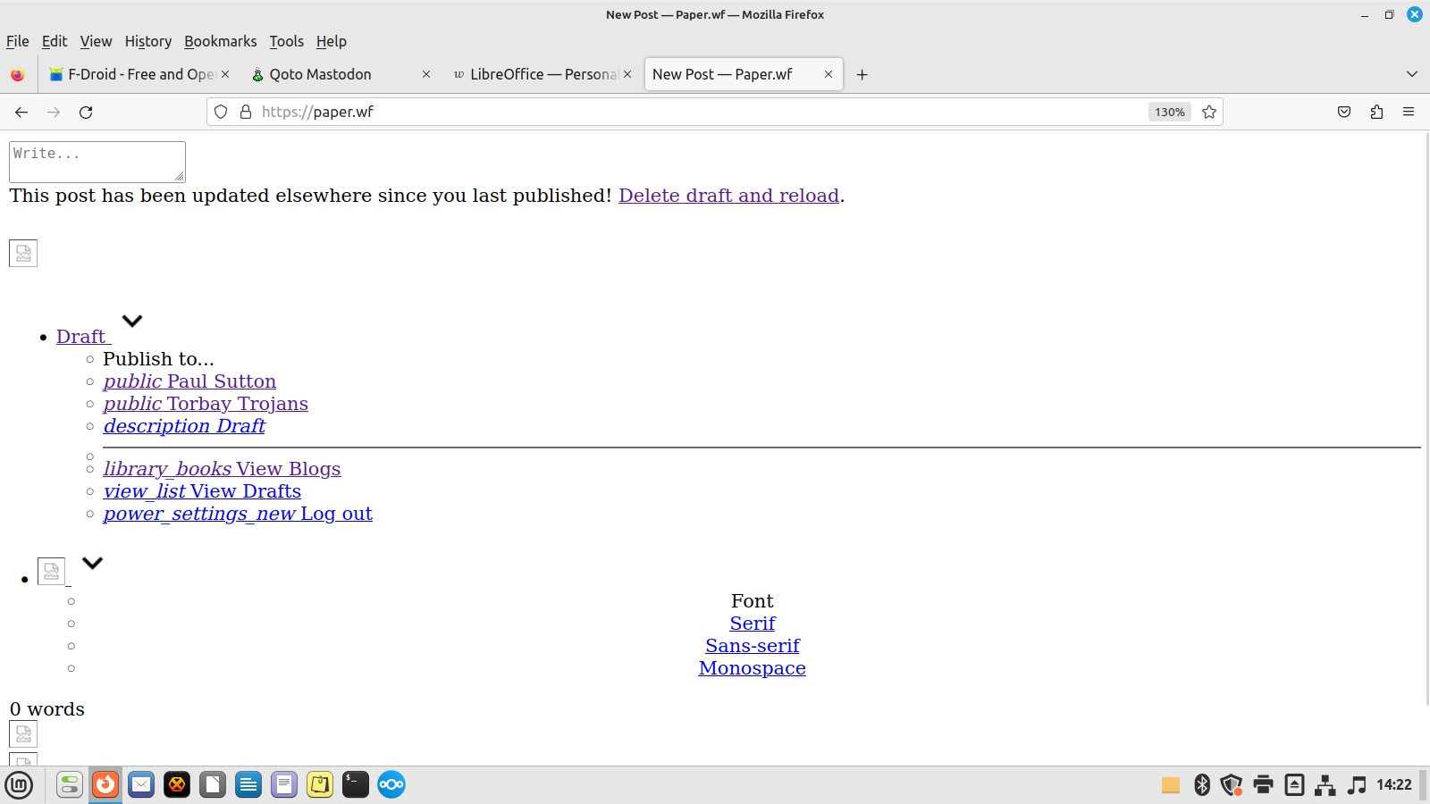Close the F-Droid tab

225,75
